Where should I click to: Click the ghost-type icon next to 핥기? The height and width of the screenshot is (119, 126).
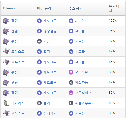point(39,52)
